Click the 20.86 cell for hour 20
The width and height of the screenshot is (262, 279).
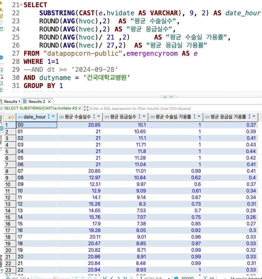point(80,257)
